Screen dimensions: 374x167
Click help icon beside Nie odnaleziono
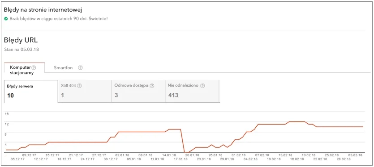tap(202, 86)
